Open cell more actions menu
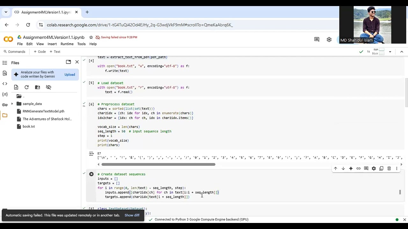Image resolution: width=408 pixels, height=229 pixels. click(x=397, y=169)
